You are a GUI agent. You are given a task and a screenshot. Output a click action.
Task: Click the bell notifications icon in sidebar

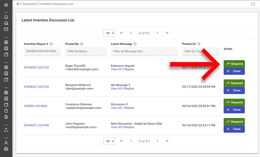(x=6, y=17)
